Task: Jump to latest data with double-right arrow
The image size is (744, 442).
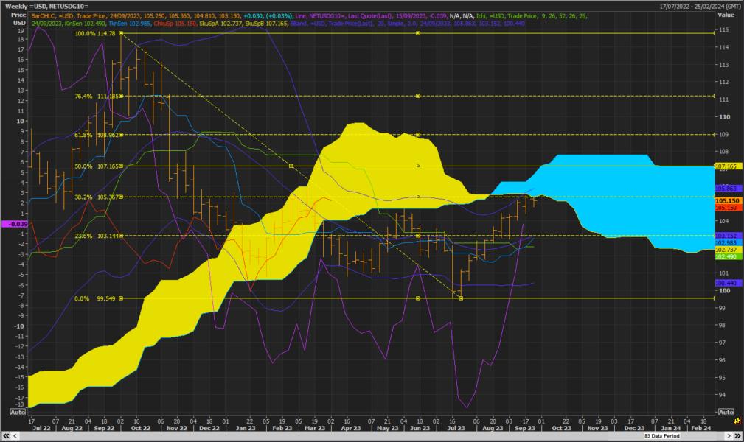Action: (738, 435)
